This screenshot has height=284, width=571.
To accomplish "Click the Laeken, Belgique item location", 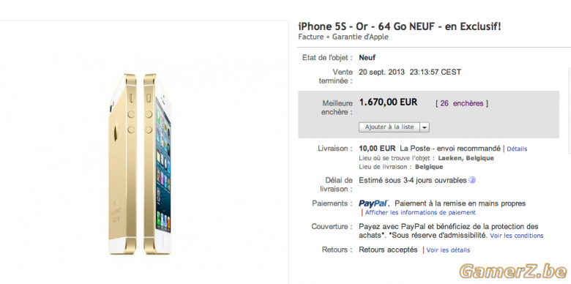I will click(466, 158).
